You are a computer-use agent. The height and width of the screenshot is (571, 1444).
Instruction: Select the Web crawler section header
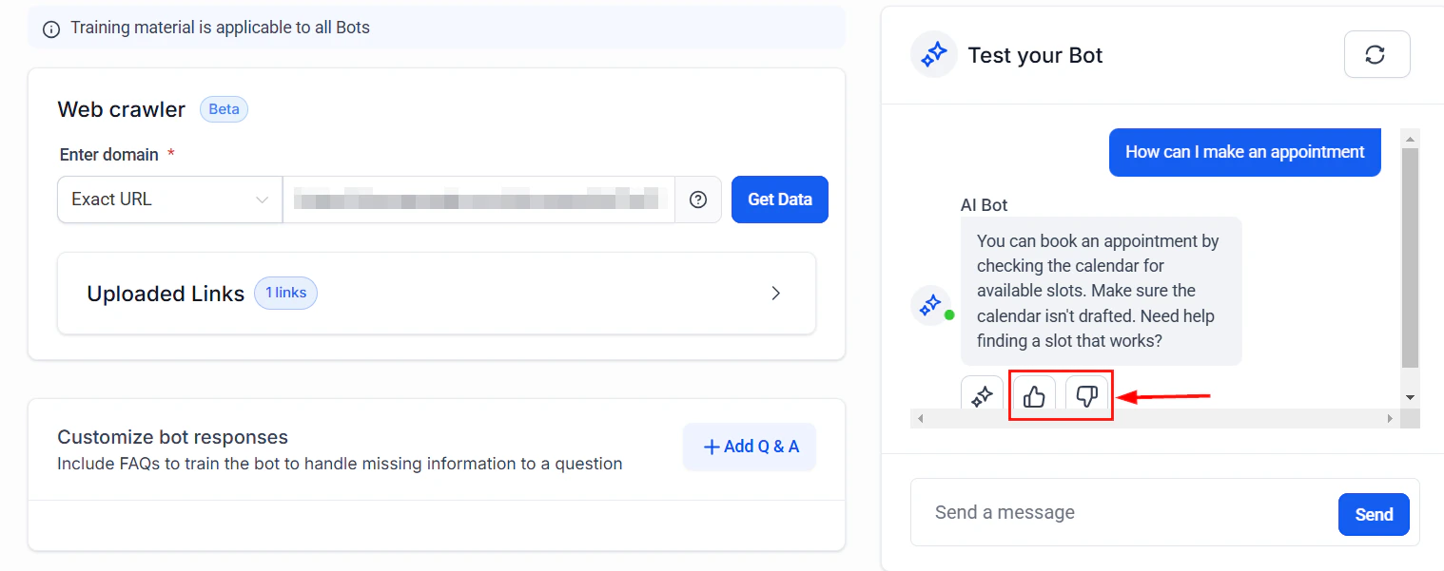[122, 109]
